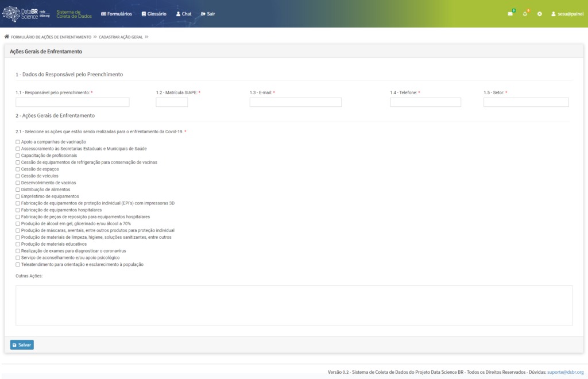
Task: Click in the Outras Ações text area
Action: [x=293, y=305]
